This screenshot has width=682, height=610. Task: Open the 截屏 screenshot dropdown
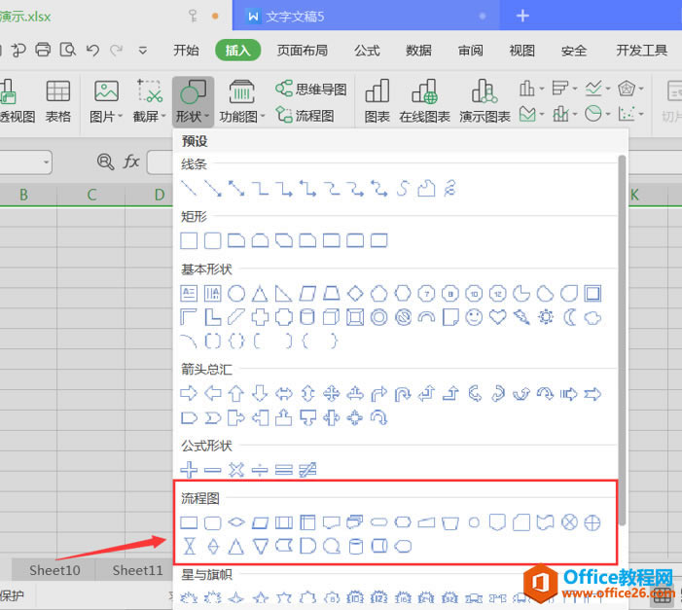pos(149,102)
